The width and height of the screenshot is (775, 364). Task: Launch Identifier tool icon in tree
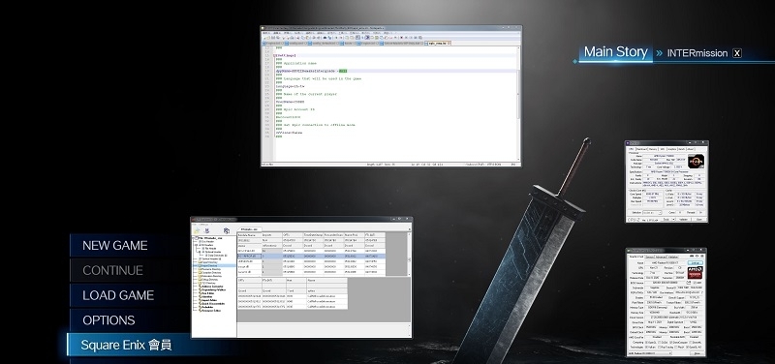[x=201, y=297]
